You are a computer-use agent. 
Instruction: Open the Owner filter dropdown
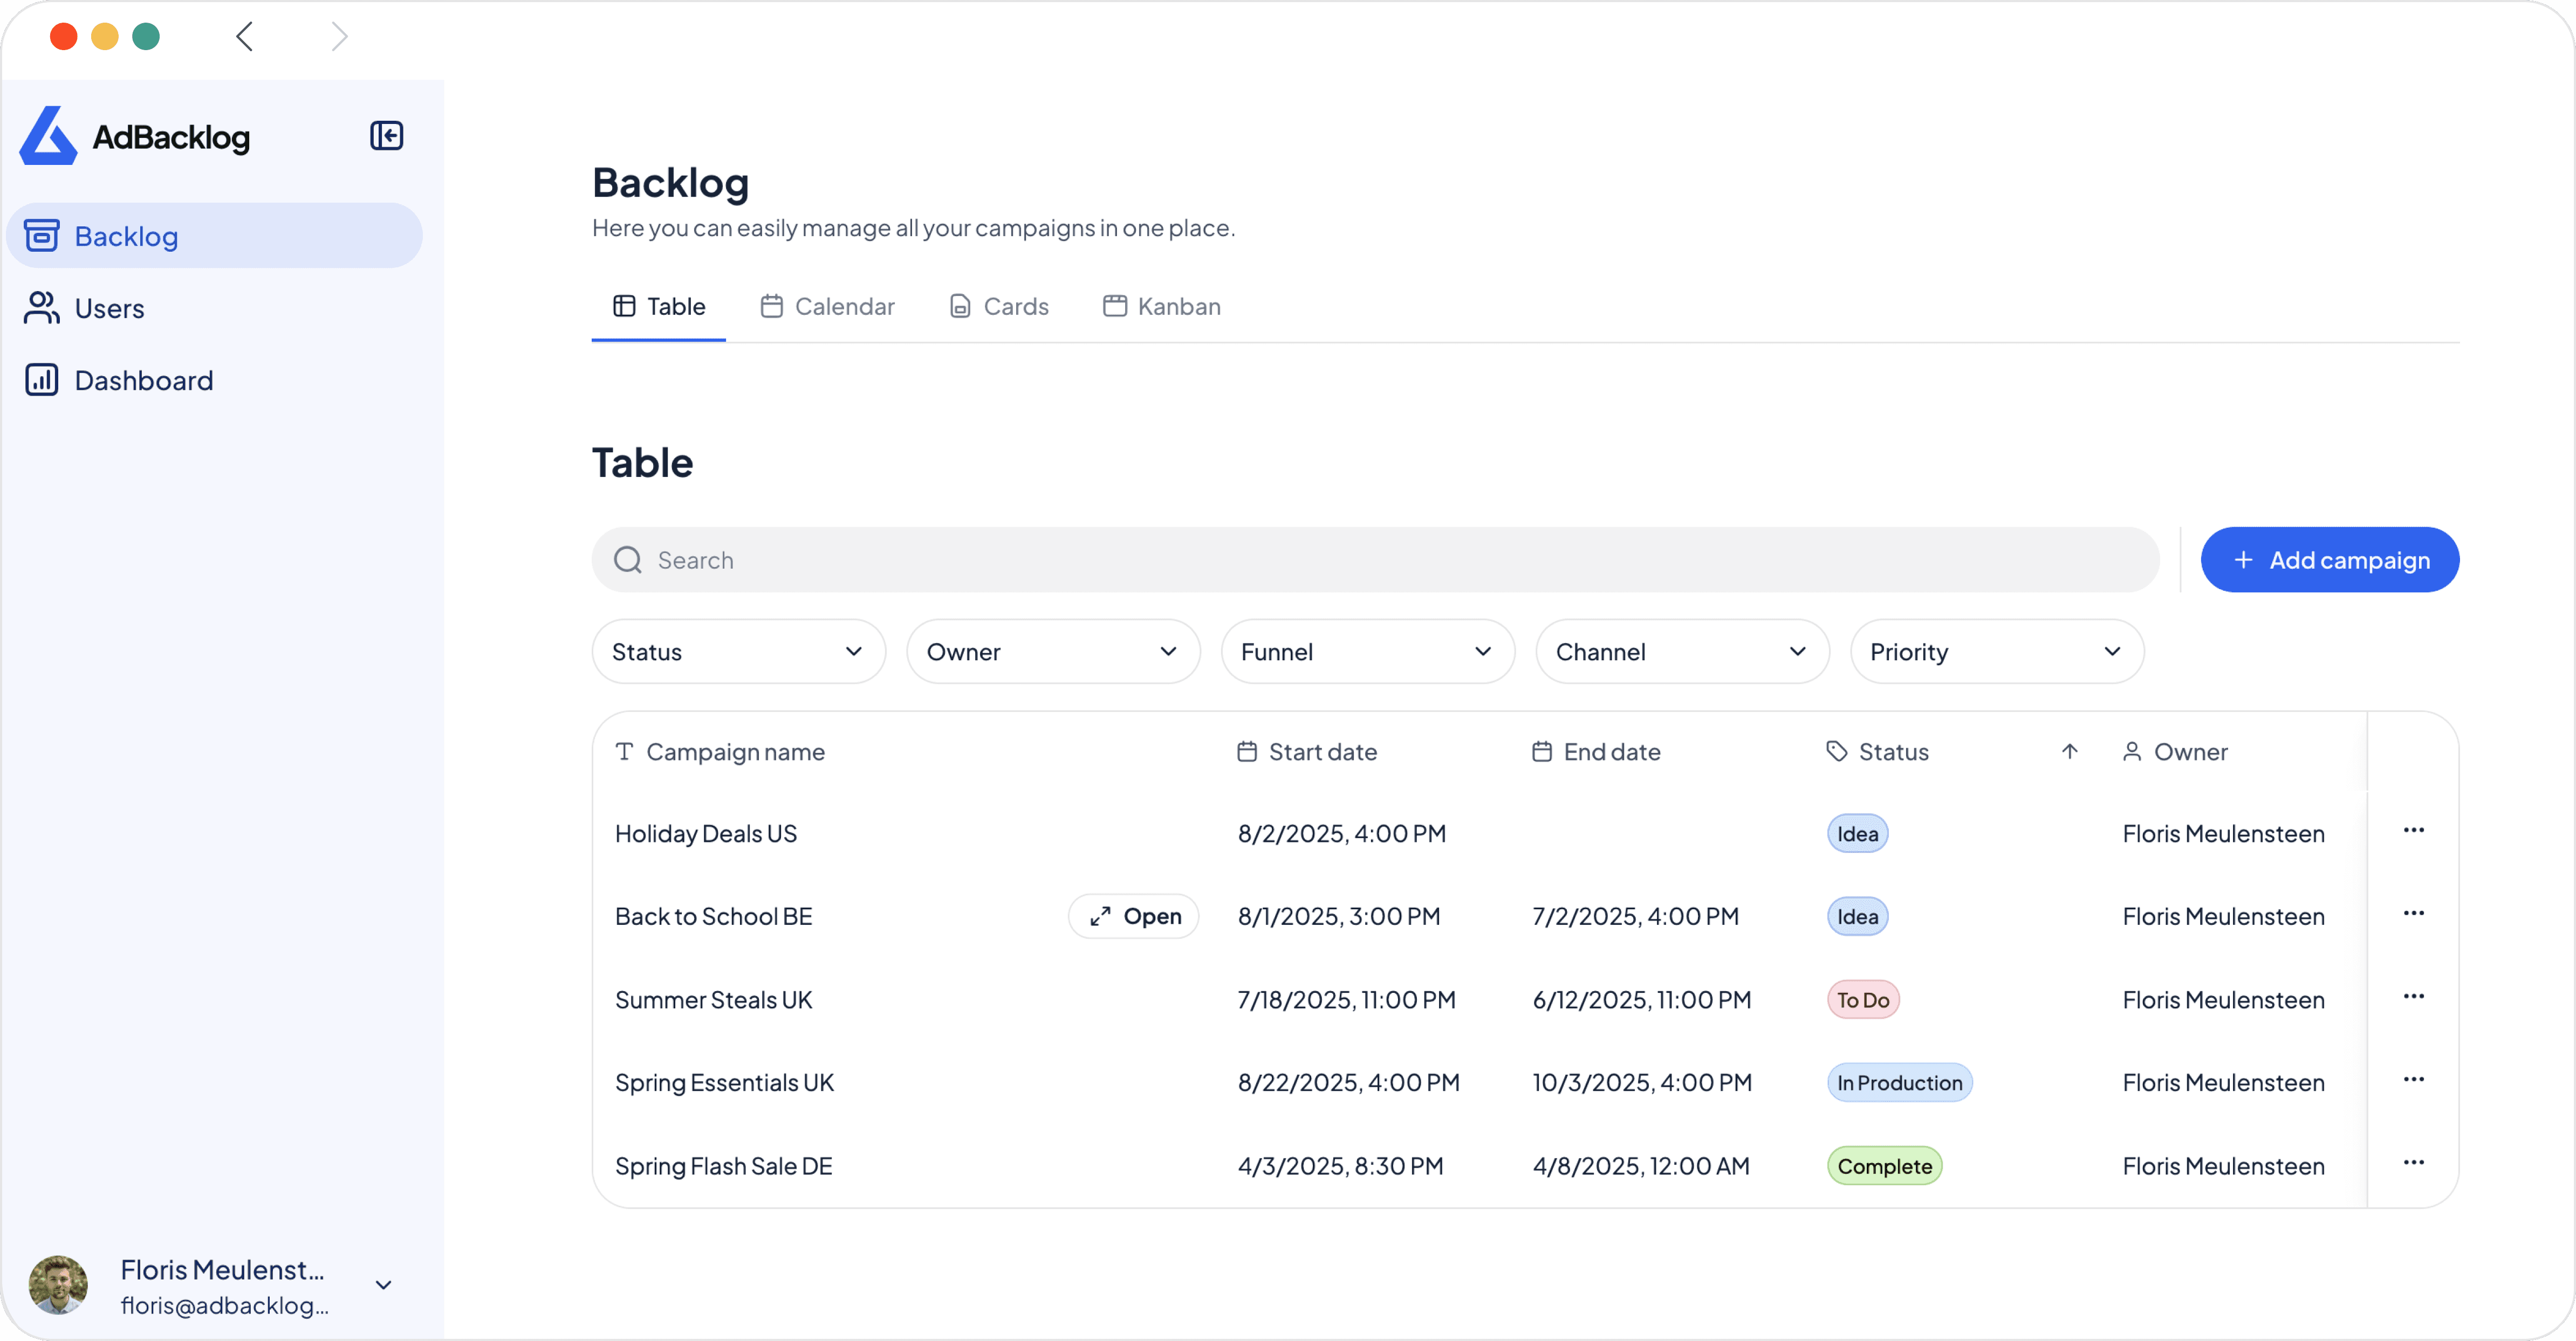1052,652
